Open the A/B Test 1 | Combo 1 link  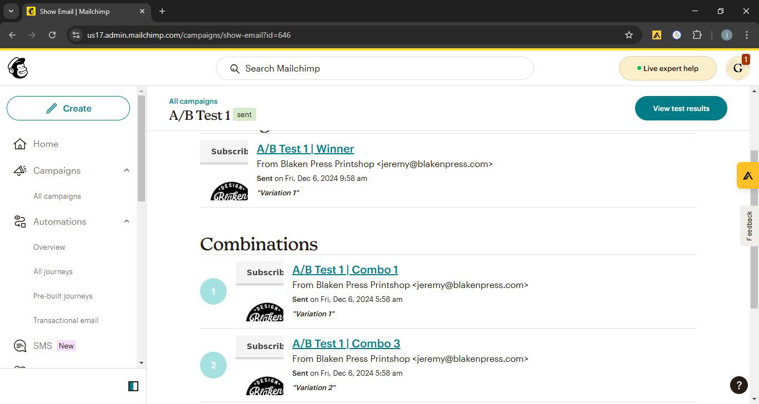click(x=345, y=270)
